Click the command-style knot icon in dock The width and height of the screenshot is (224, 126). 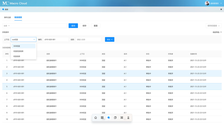coord(122,118)
